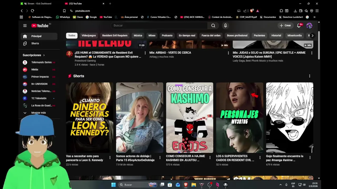Open options for actores de doblaje short

pyautogui.click(x=160, y=157)
